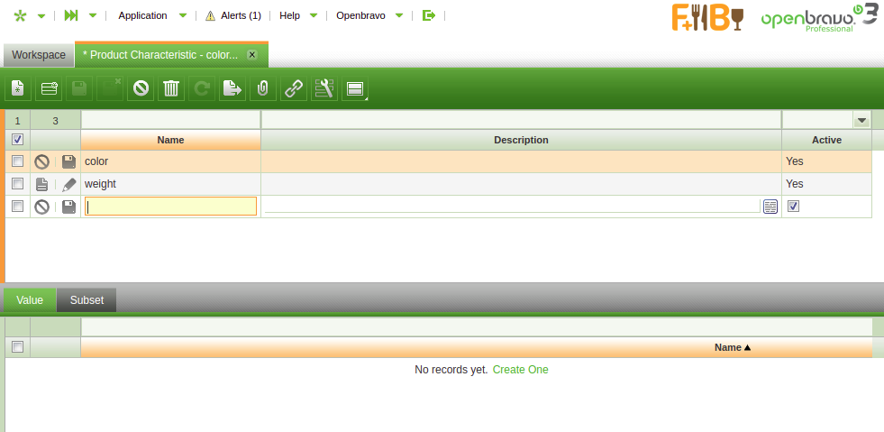Screen dimensions: 884x432
Task: Open the Alerts (1) button
Action: [x=233, y=15]
